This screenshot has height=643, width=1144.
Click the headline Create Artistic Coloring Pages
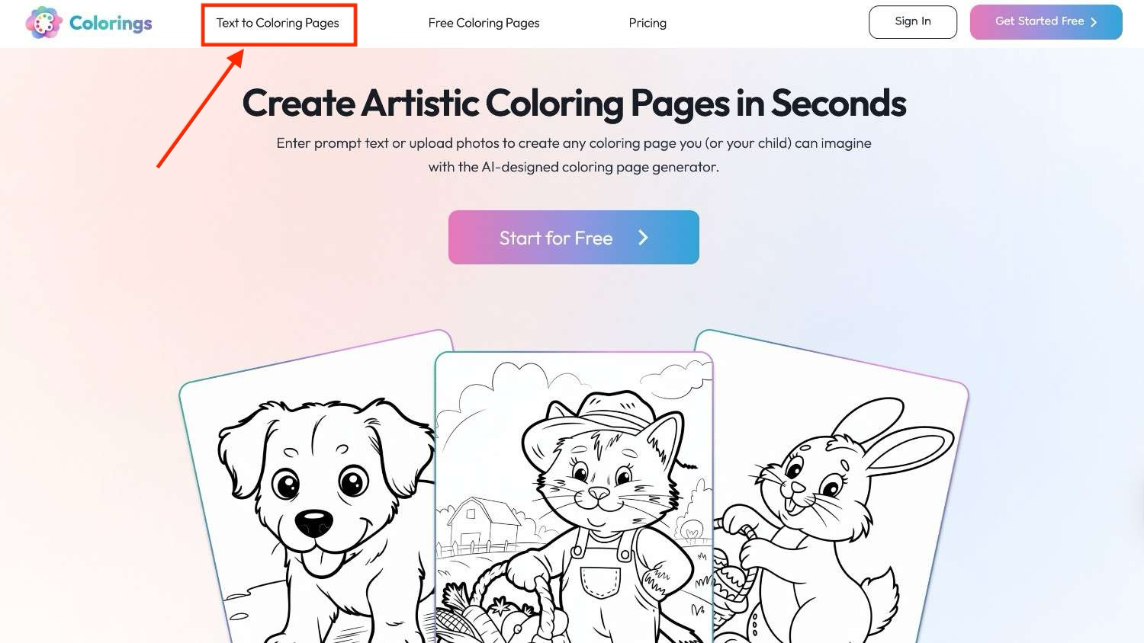coord(574,103)
